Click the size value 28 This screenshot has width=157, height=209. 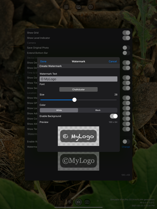(x=116, y=95)
